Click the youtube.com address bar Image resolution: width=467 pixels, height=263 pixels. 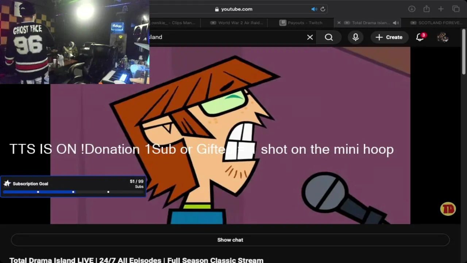[x=237, y=9]
